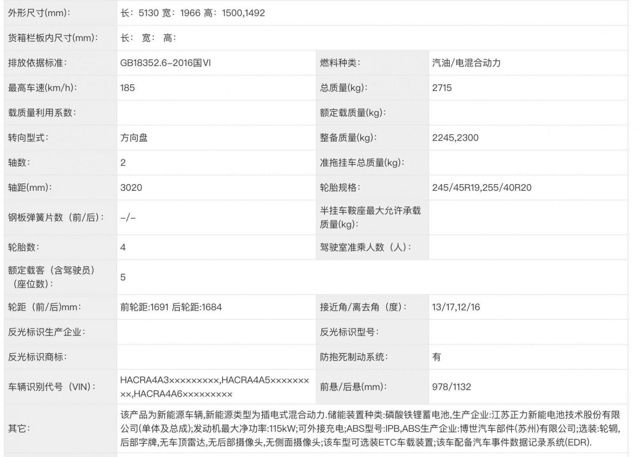Click the front/rear track width value

pyautogui.click(x=171, y=307)
